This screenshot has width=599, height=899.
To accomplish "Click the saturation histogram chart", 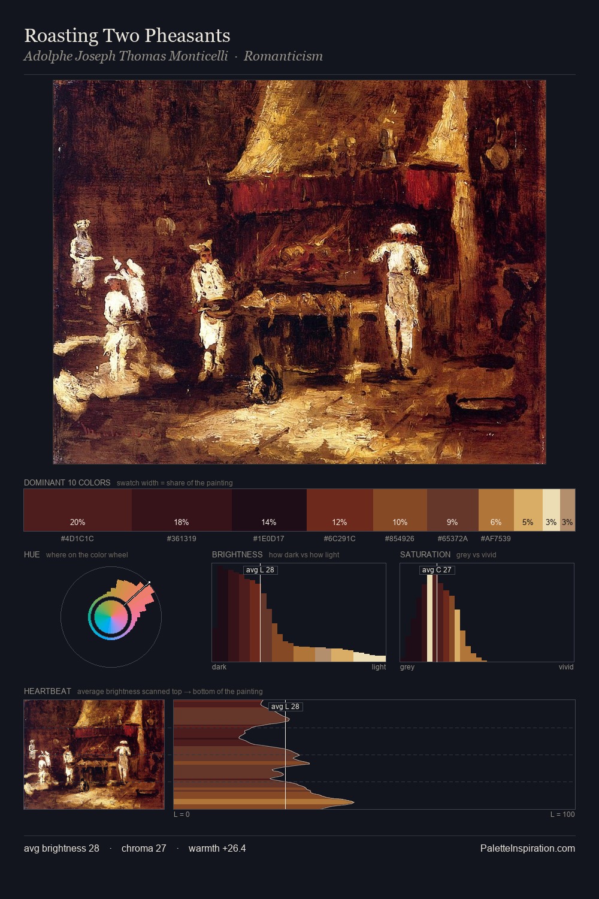I will click(487, 613).
